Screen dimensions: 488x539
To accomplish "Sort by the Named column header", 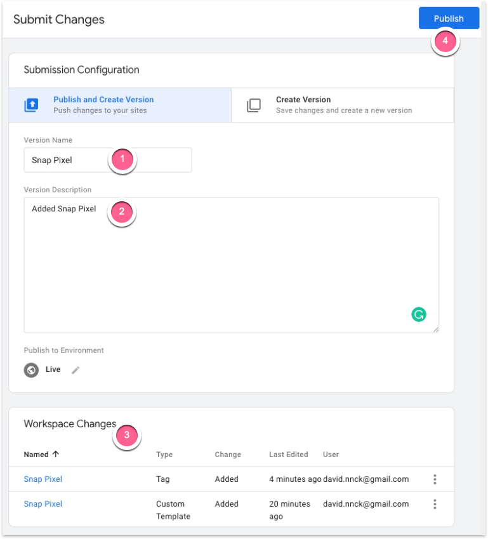I will 36,455.
